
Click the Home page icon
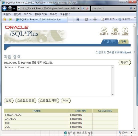tap(78, 19)
